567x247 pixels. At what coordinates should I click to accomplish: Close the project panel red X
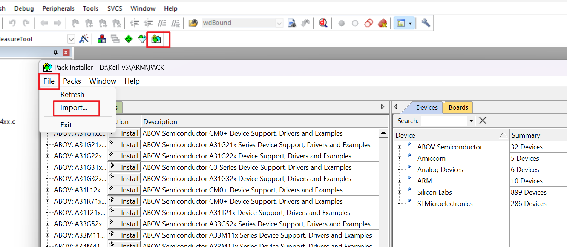[66, 52]
